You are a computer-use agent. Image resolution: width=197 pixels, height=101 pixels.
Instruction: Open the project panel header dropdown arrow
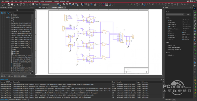pyautogui.click(x=31, y=8)
